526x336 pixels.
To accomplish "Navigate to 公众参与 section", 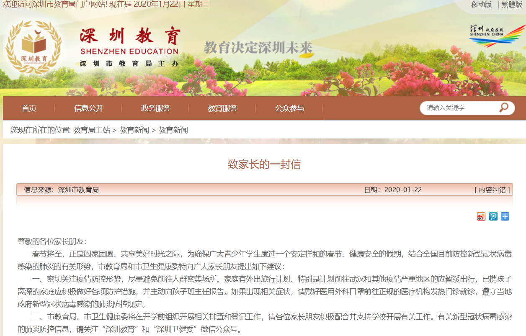I will 289,108.
